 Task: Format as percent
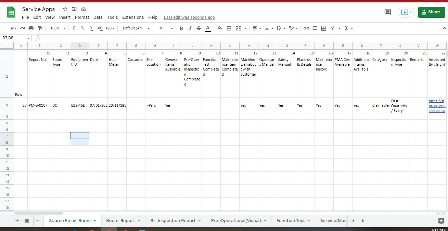click(82, 28)
